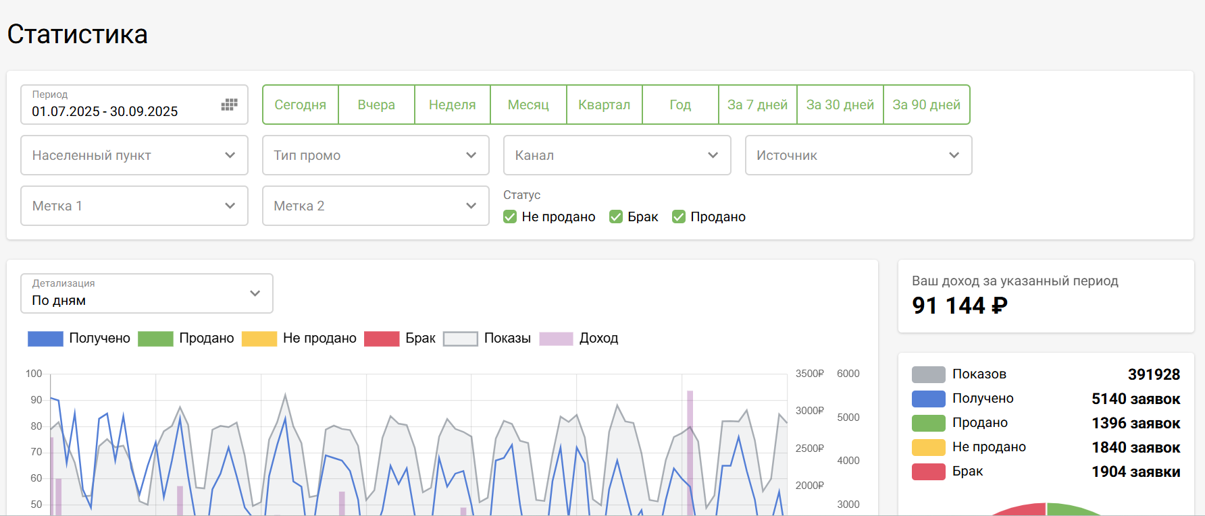1205x516 pixels.
Task: Open the calendar grid icon in Период field
Action: tap(230, 105)
